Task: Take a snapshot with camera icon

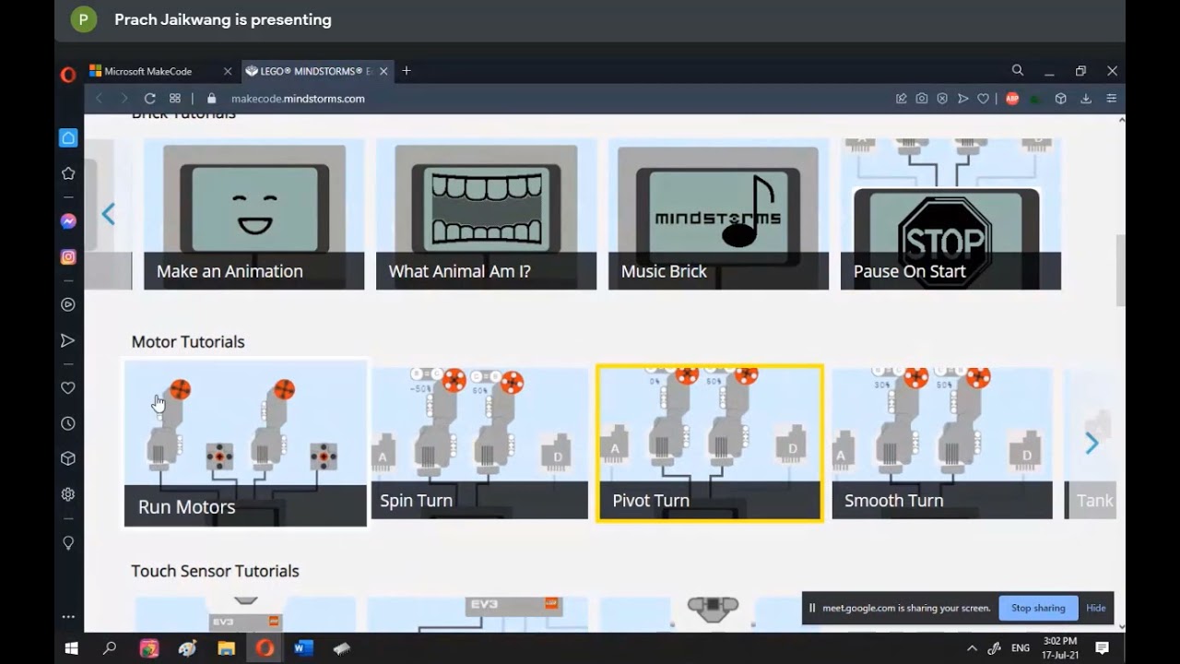Action: 922,99
